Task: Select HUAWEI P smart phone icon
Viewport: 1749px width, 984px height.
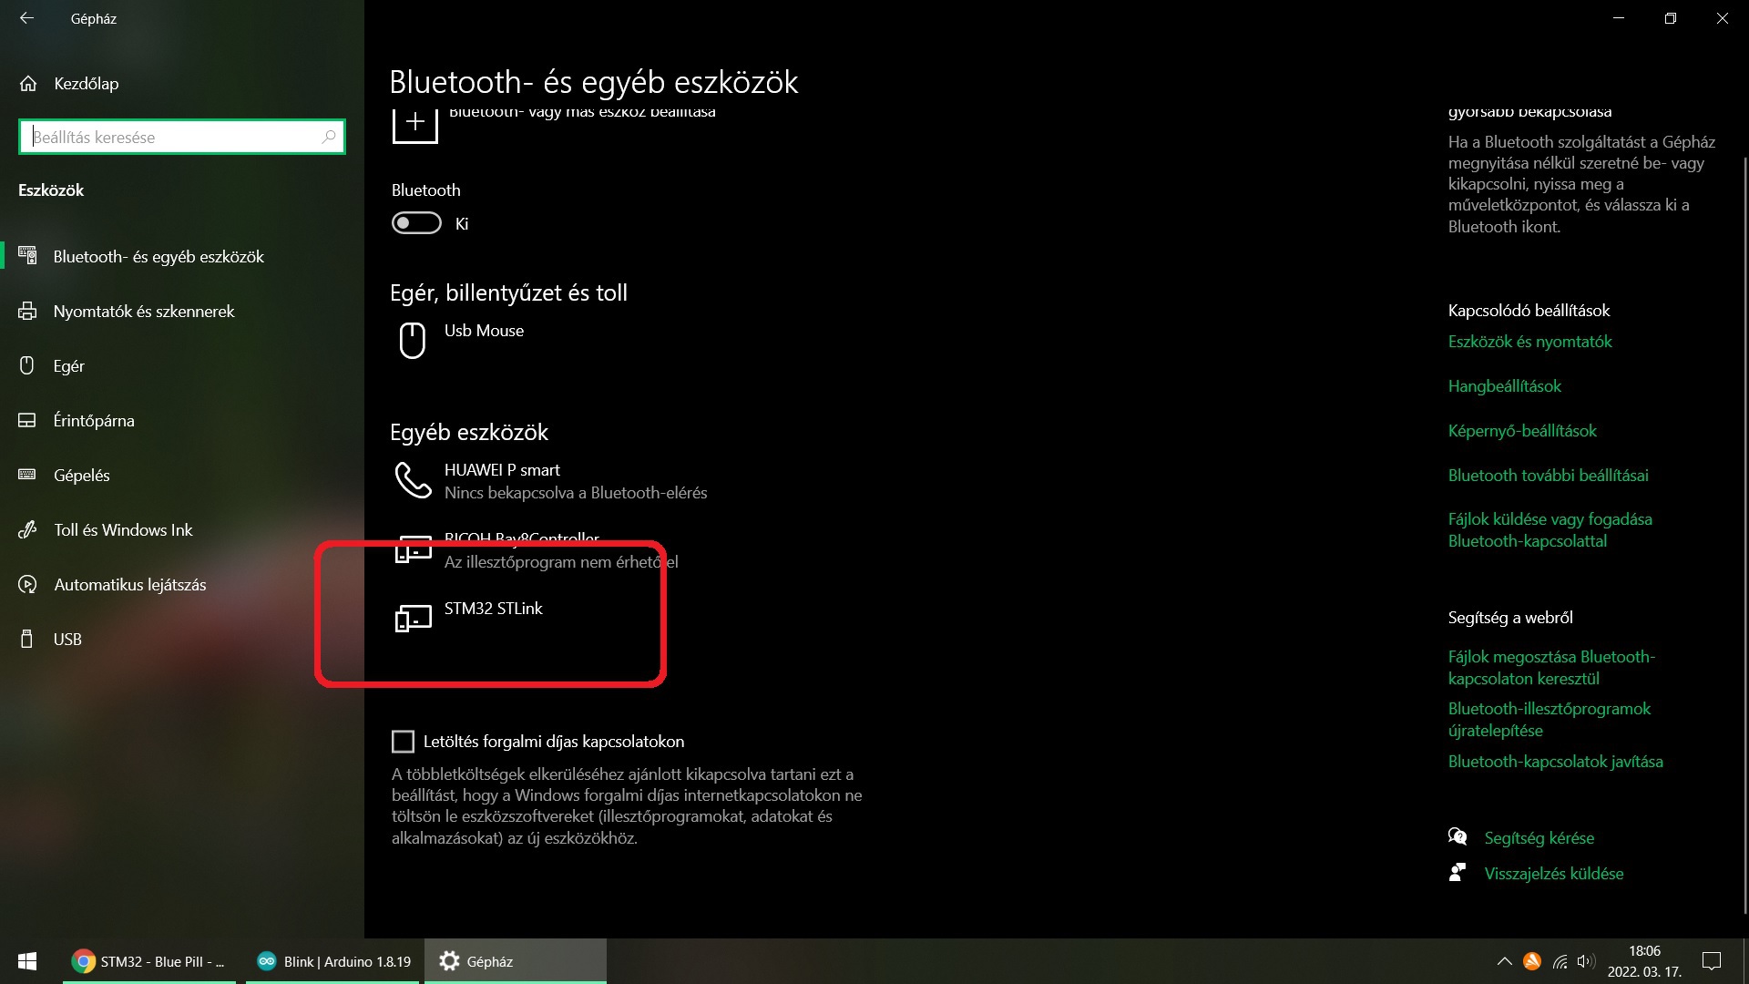Action: coord(413,480)
